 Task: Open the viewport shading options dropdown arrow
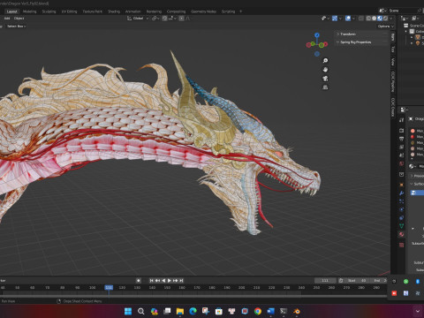point(391,19)
